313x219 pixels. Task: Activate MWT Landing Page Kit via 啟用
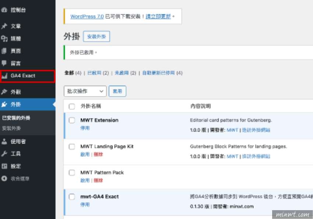pyautogui.click(x=85, y=154)
